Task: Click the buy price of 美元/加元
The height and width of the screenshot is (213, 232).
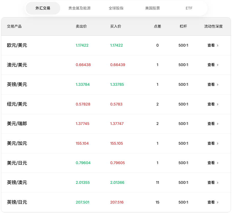Action: click(116, 143)
